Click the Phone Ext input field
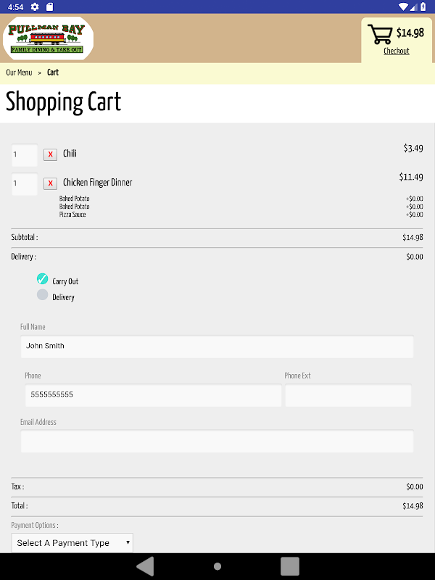Screen dimensions: 435x580 348,395
